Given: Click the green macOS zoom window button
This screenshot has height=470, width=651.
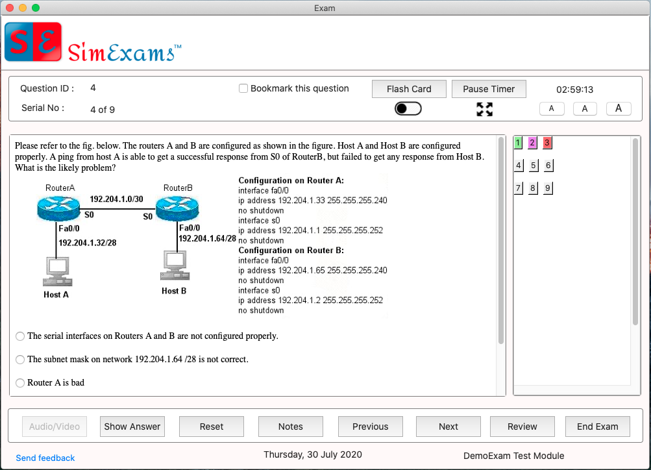Looking at the screenshot, I should [36, 8].
